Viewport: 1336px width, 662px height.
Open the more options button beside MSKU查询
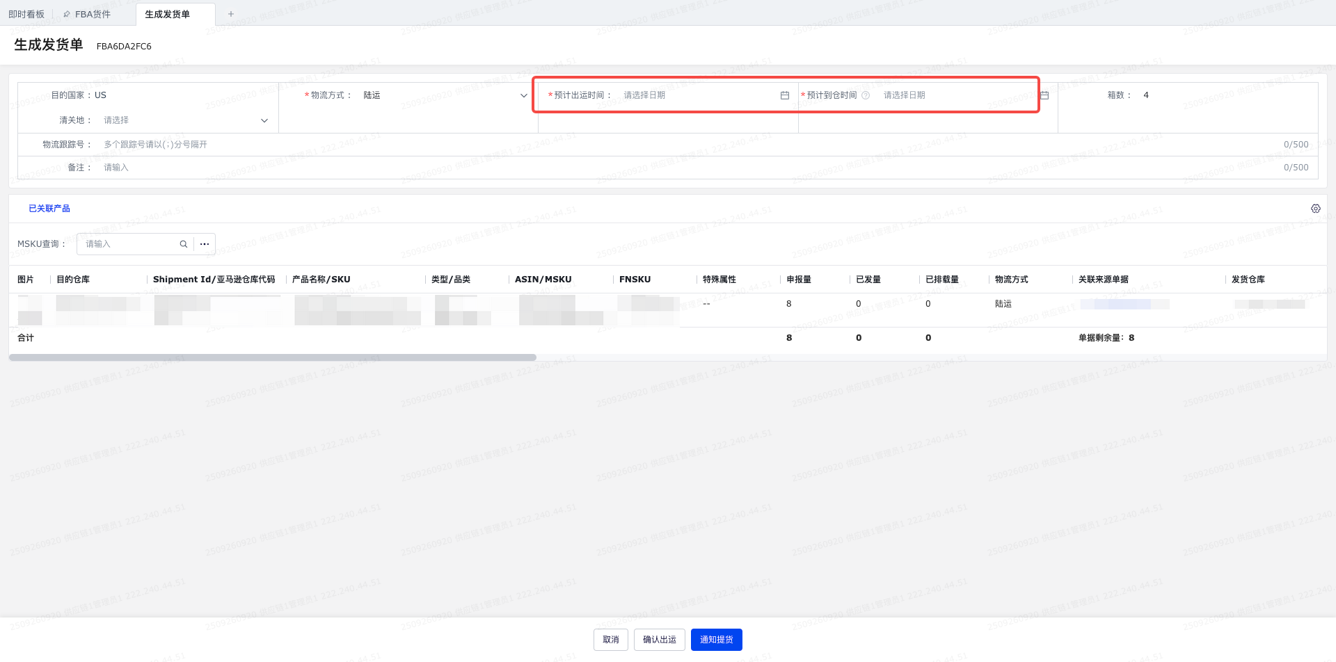pyautogui.click(x=205, y=244)
